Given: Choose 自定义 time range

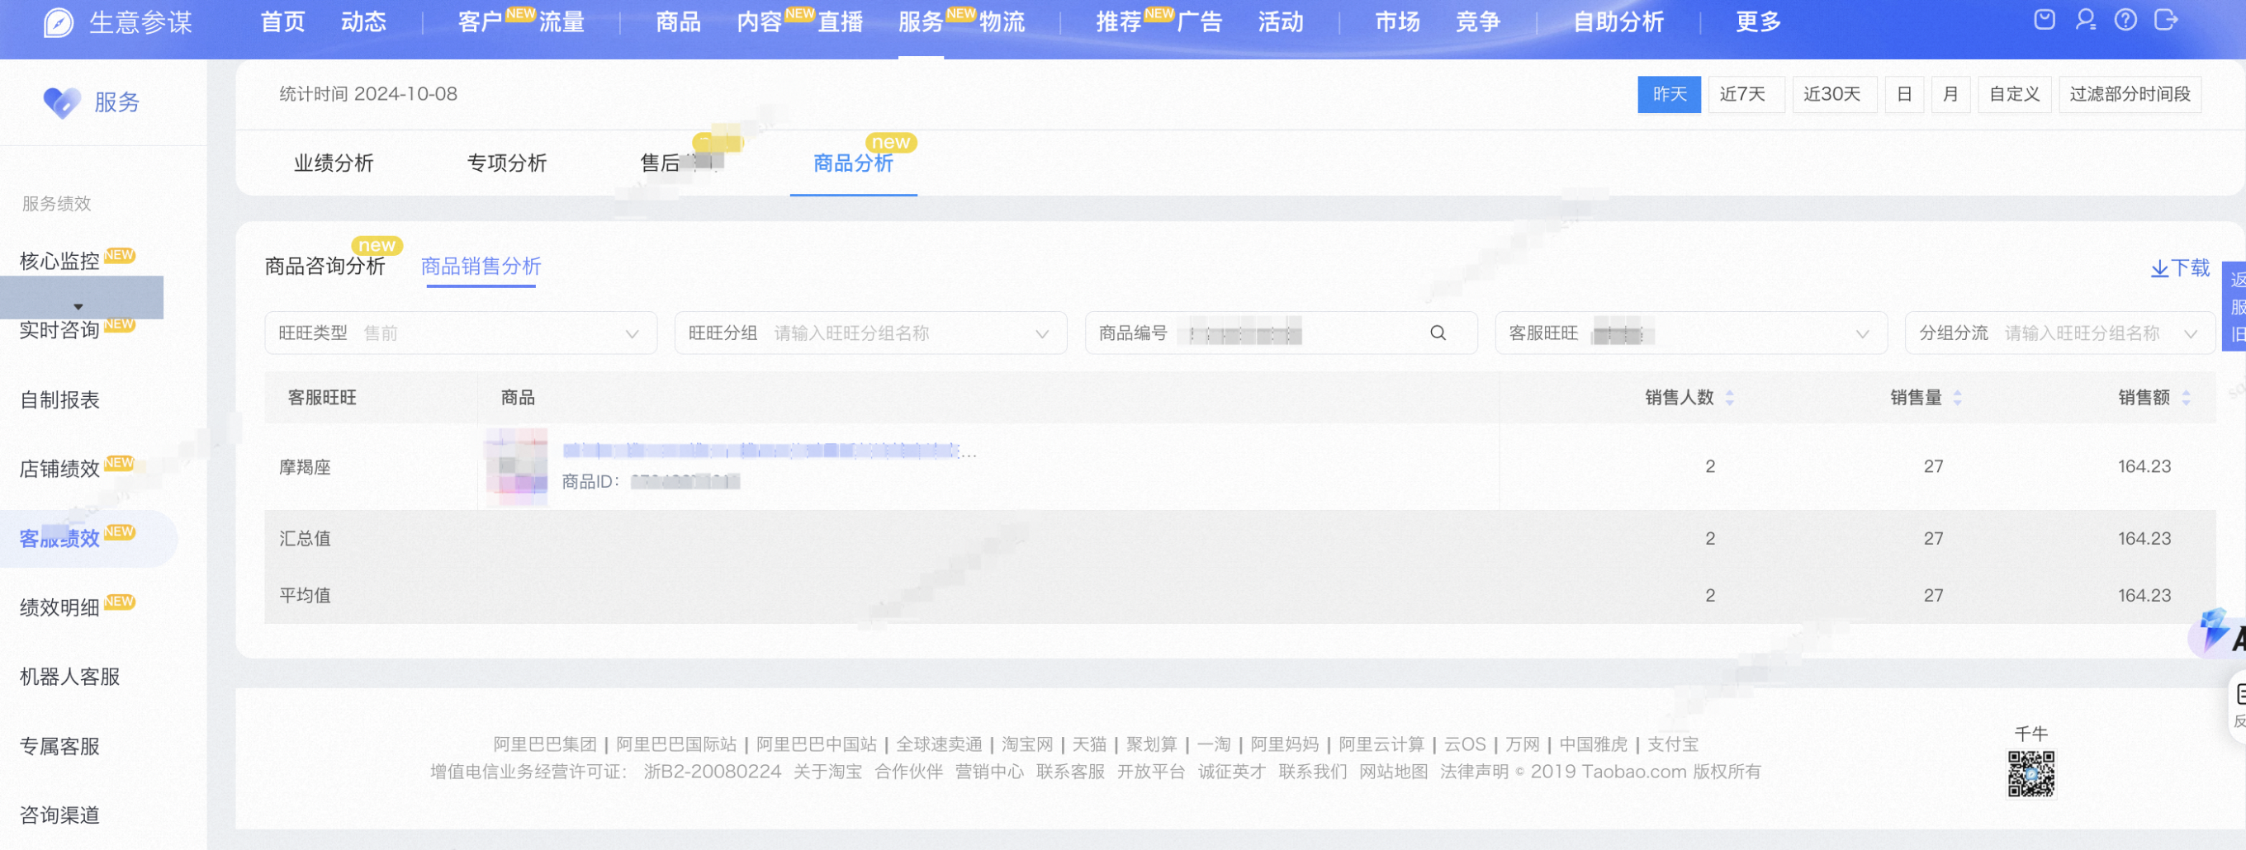Looking at the screenshot, I should pos(2014,94).
